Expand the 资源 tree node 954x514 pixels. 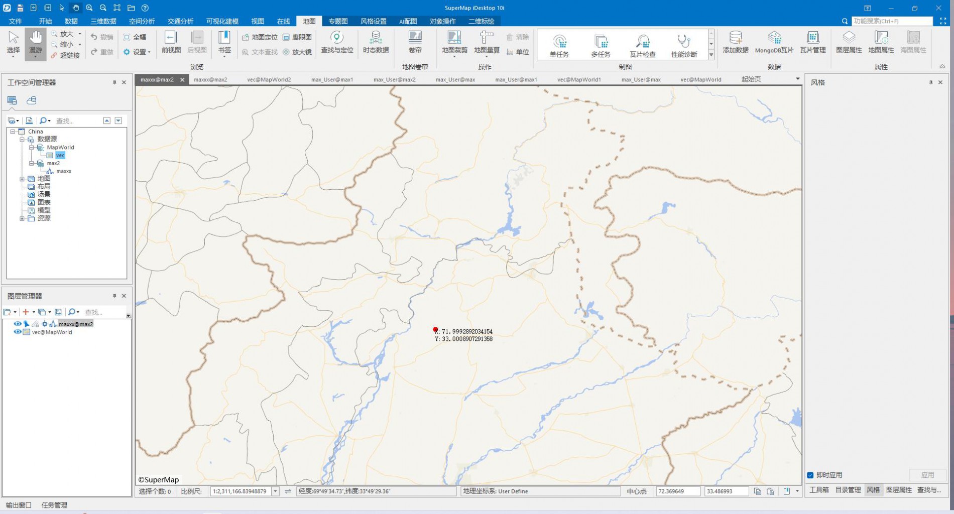click(22, 218)
